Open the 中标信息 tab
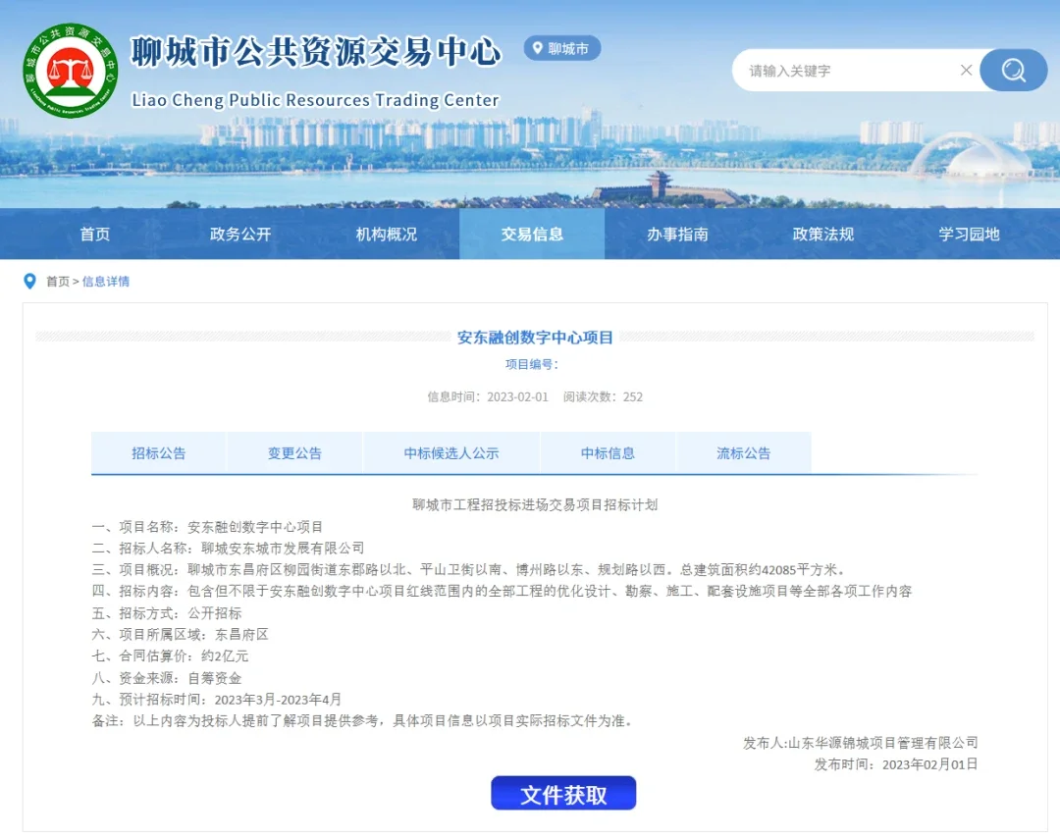 [608, 453]
